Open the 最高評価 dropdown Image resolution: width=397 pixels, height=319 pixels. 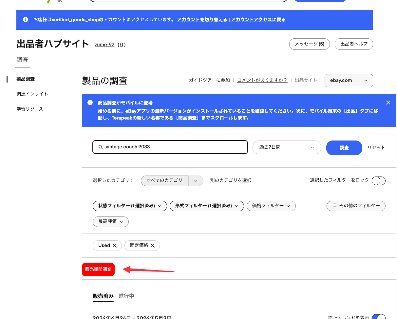click(x=111, y=222)
